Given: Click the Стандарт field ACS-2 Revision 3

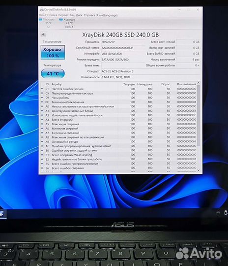Looking at the screenshot, I should click(151, 71).
